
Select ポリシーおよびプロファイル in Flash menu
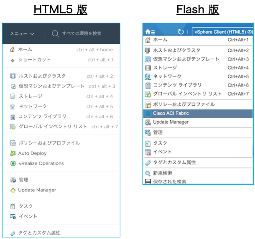[198, 104]
